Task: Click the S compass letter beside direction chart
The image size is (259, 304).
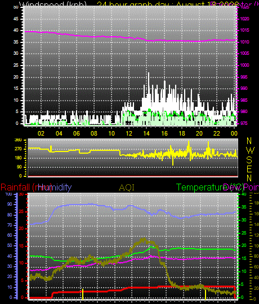Action: coord(249,160)
